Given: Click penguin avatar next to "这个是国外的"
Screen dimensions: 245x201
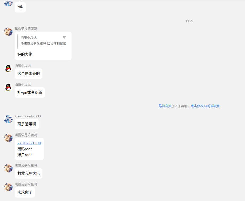Looking at the screenshot, I should point(8,68).
